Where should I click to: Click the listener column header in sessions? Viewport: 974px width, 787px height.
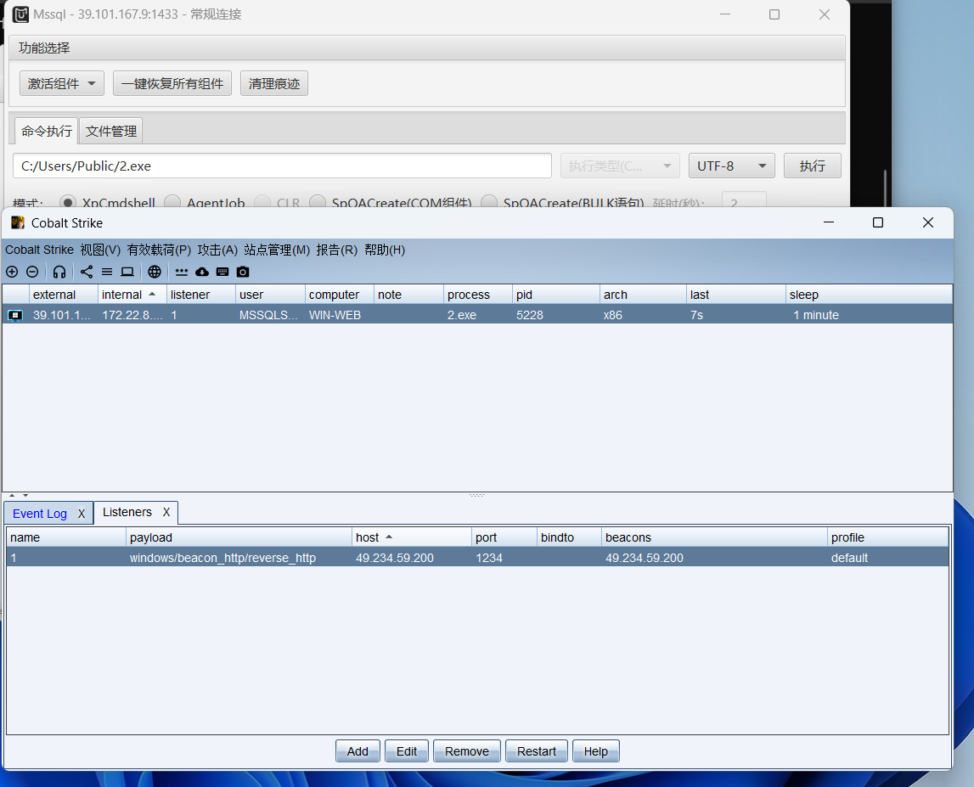[200, 295]
